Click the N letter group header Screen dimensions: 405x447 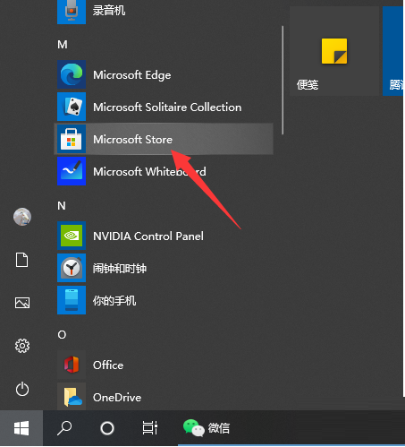pos(62,206)
